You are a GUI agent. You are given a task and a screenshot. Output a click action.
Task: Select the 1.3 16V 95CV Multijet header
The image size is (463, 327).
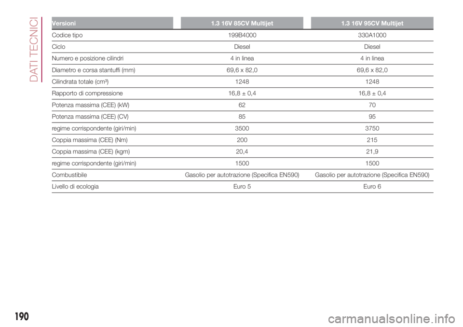coord(372,23)
